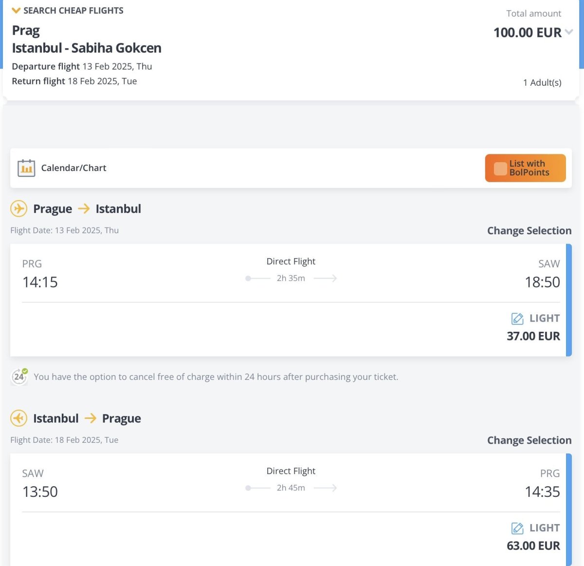Viewport: 584px width, 566px height.
Task: Click Change Selection for the Istanbul return flight
Action: [529, 440]
